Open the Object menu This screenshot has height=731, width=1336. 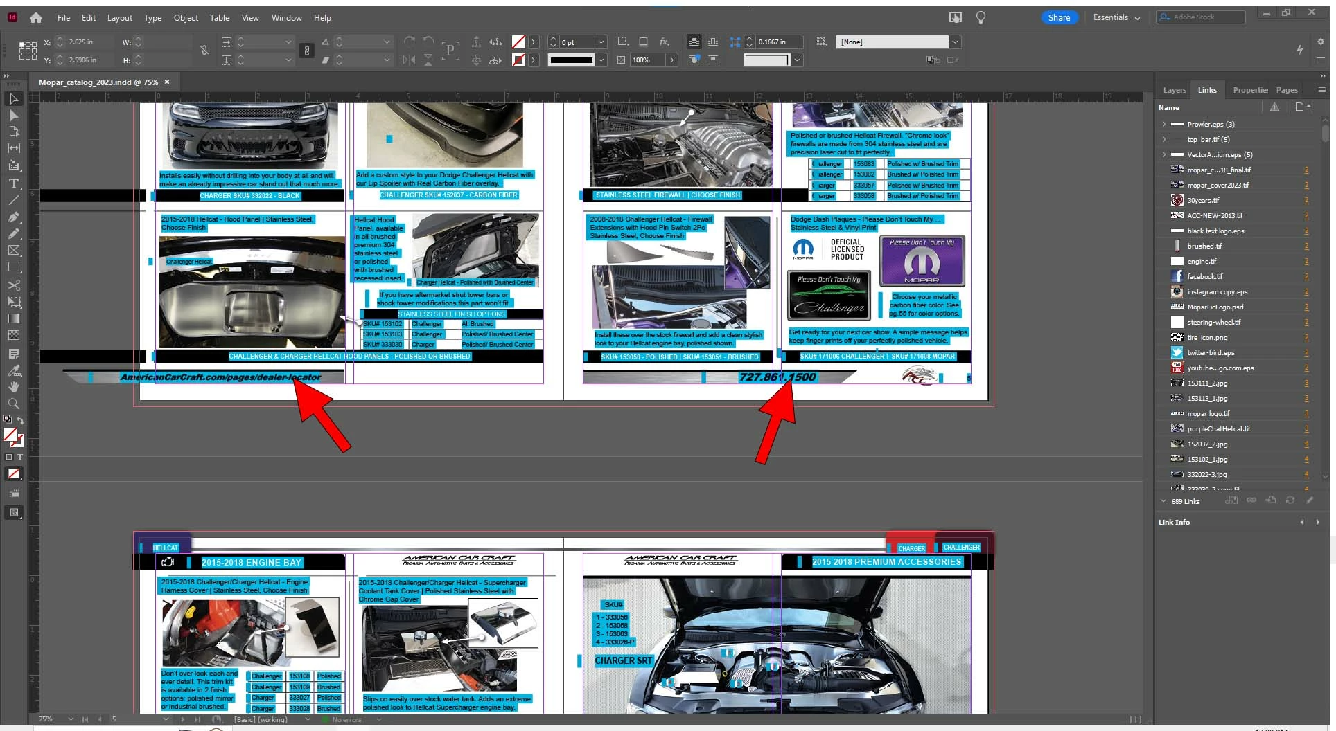pyautogui.click(x=186, y=18)
